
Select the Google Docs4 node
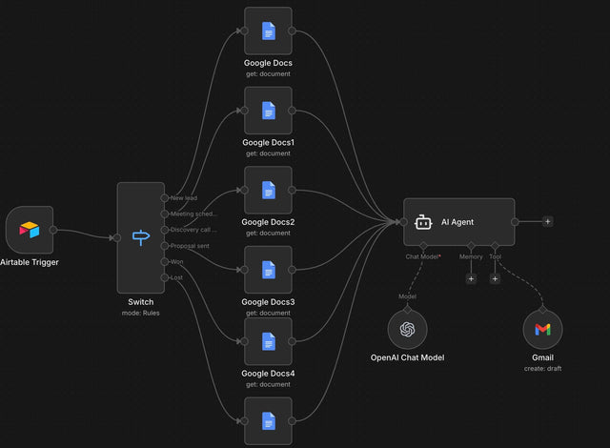point(268,341)
